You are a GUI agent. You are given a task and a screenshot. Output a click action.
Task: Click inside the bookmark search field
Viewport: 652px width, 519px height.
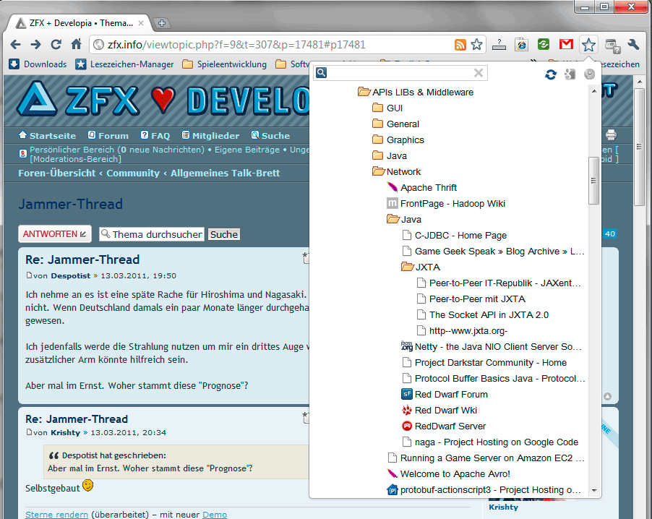tap(400, 73)
